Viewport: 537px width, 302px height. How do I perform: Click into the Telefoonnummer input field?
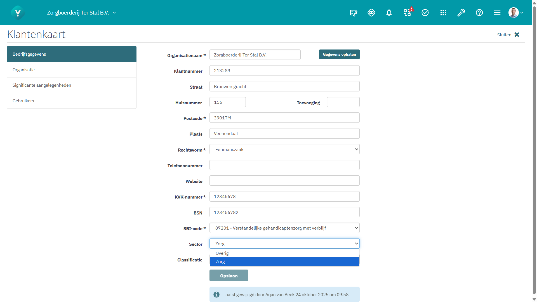pyautogui.click(x=284, y=165)
